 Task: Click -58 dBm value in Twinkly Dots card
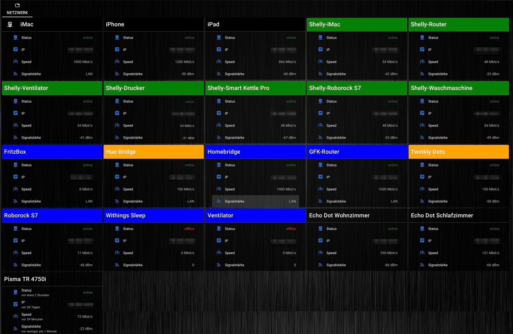click(492, 201)
